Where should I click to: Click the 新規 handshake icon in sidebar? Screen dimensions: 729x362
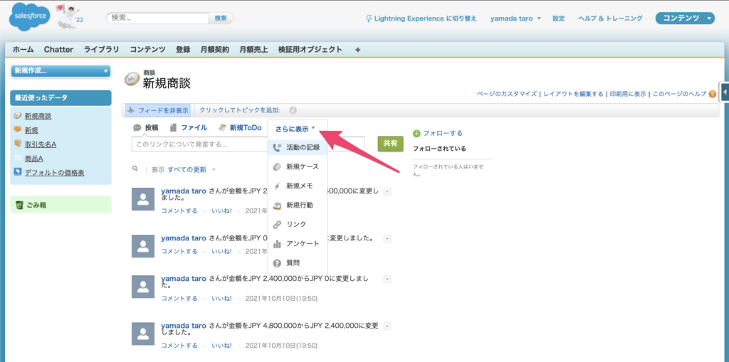(x=18, y=129)
